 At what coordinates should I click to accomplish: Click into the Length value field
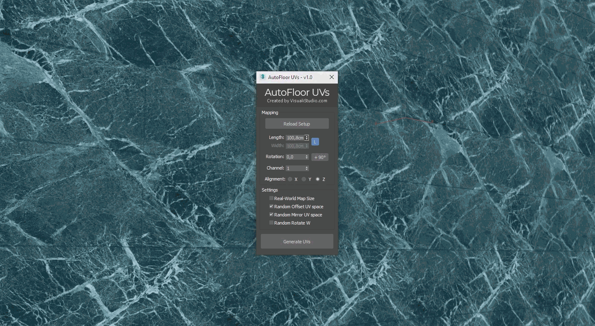[x=295, y=138]
